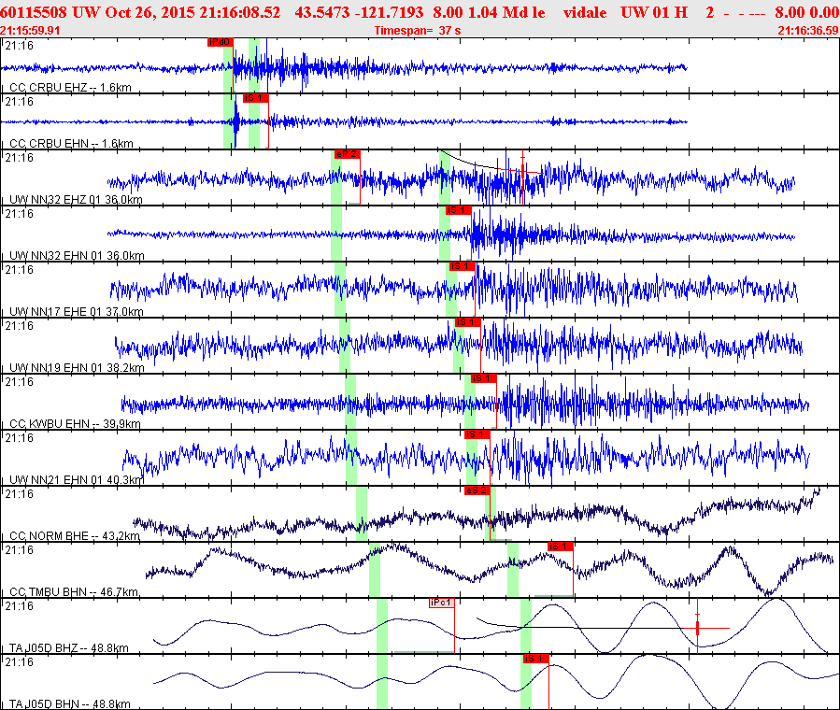Click the UW NN19 EHN 01 38.2km label
The image size is (840, 710).
(77, 368)
